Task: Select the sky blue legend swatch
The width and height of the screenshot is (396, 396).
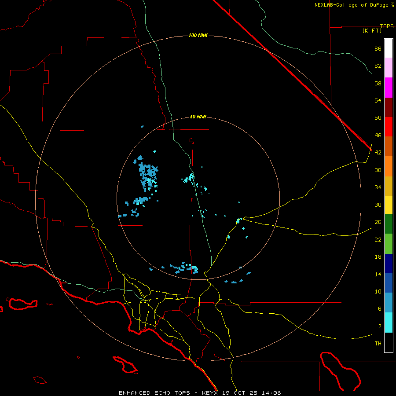Action: pos(389,303)
